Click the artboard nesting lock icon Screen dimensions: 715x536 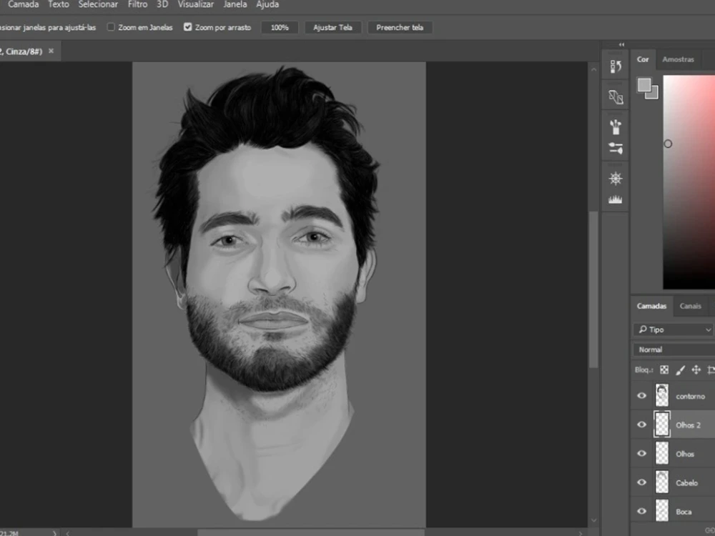pyautogui.click(x=711, y=369)
